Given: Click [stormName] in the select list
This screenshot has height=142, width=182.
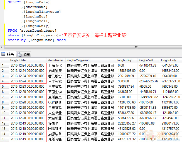Looking at the screenshot, I should coord(36,7).
